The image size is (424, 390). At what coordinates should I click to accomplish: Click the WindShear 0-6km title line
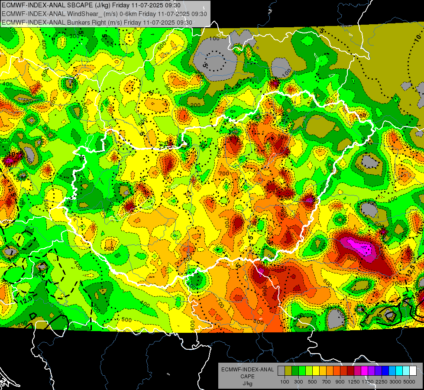[104, 14]
